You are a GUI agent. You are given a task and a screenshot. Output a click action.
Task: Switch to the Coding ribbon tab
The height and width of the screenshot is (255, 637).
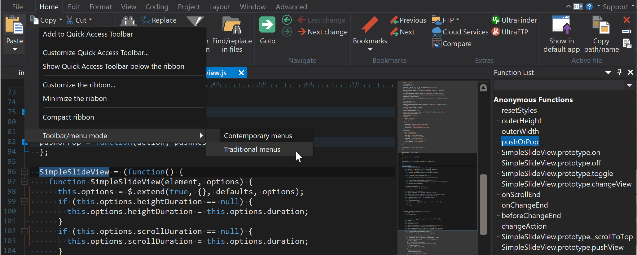coord(157,7)
